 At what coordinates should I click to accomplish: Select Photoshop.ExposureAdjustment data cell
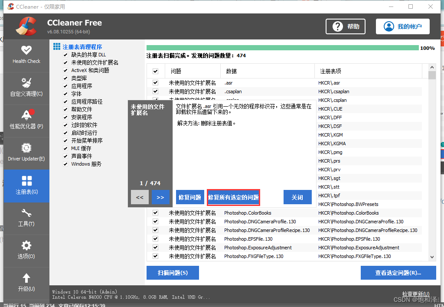coord(258,248)
